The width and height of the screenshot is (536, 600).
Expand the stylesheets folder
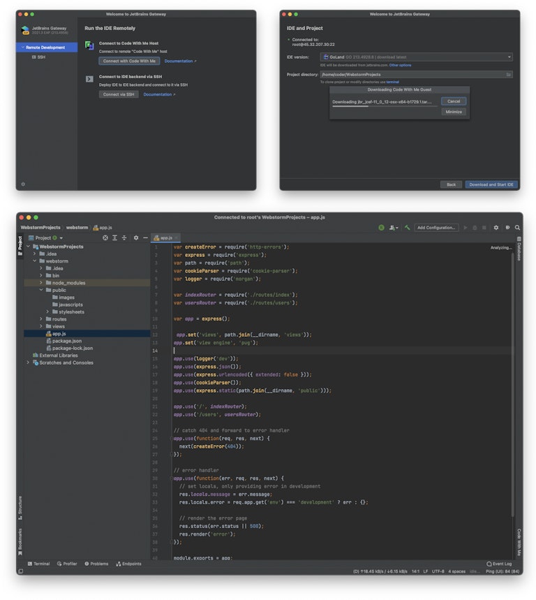coord(47,312)
